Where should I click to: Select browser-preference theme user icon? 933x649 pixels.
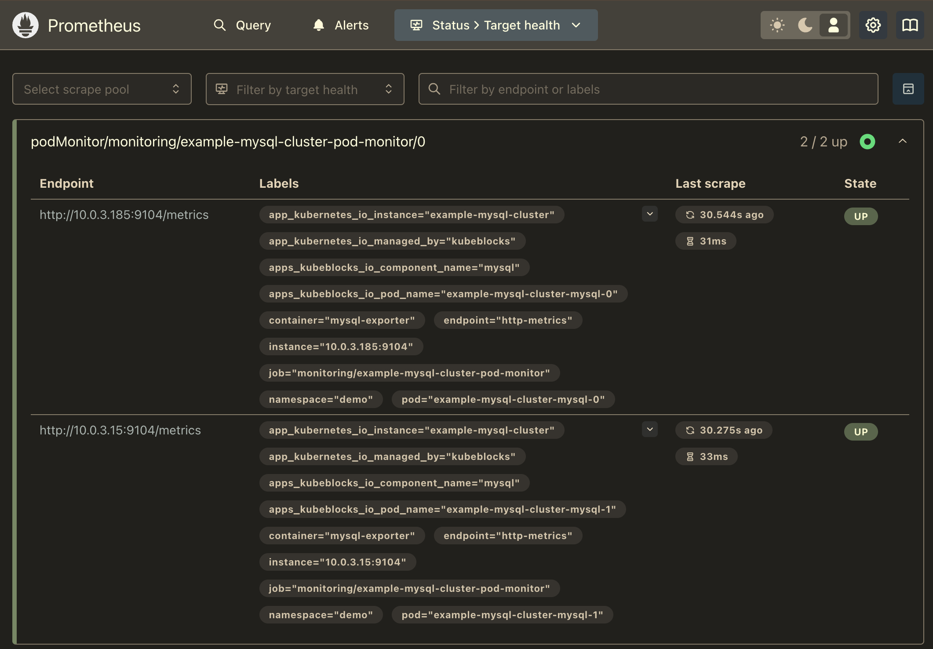(x=833, y=25)
